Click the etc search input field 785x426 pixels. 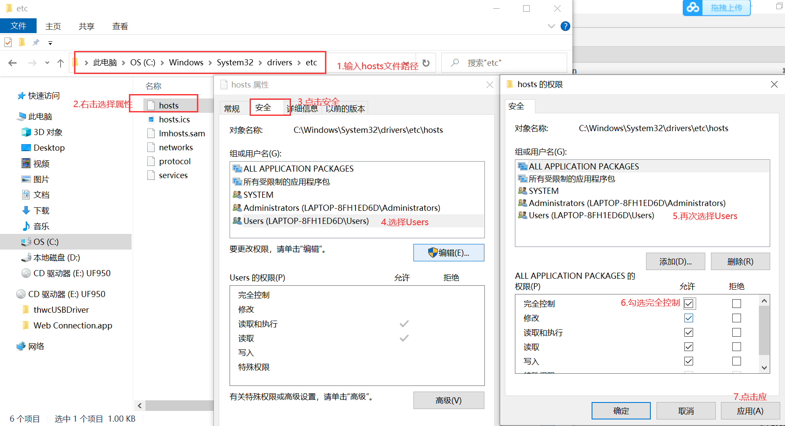(504, 63)
